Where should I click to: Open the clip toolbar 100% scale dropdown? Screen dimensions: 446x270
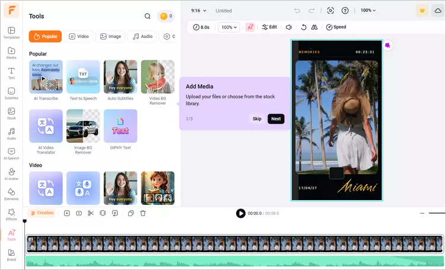229,27
